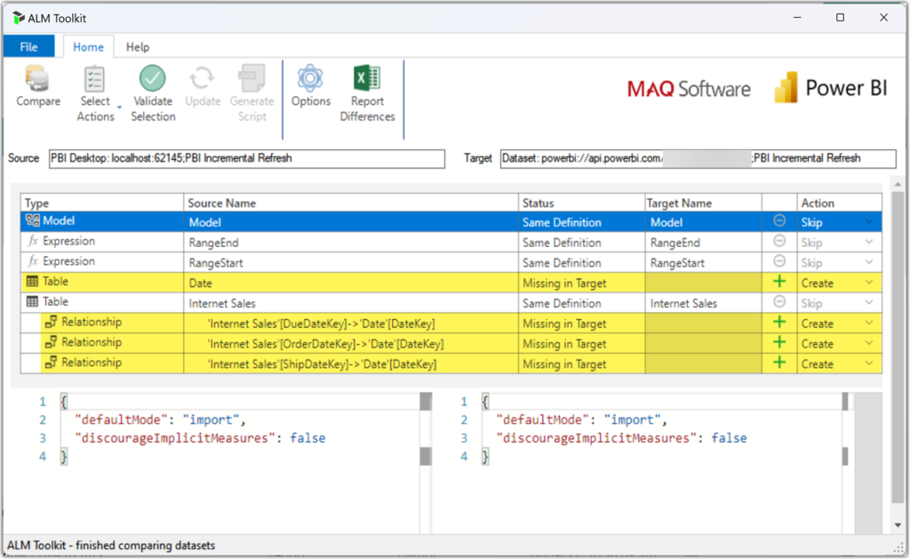Click 'Missing in Target' status of Date row
Viewport: 910px width, 559px height.
(x=564, y=283)
